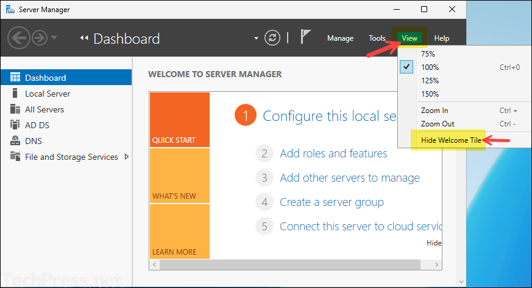Refresh the Server Manager dashboard
The image size is (532, 288).
pos(272,38)
